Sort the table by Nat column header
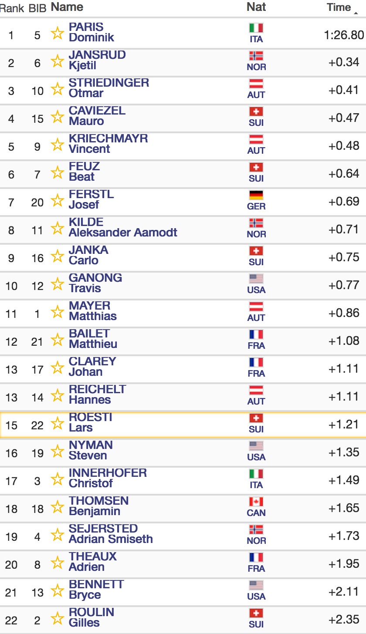 pyautogui.click(x=256, y=7)
